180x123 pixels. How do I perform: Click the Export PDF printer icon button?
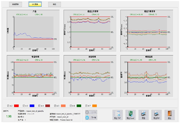click(x=157, y=115)
